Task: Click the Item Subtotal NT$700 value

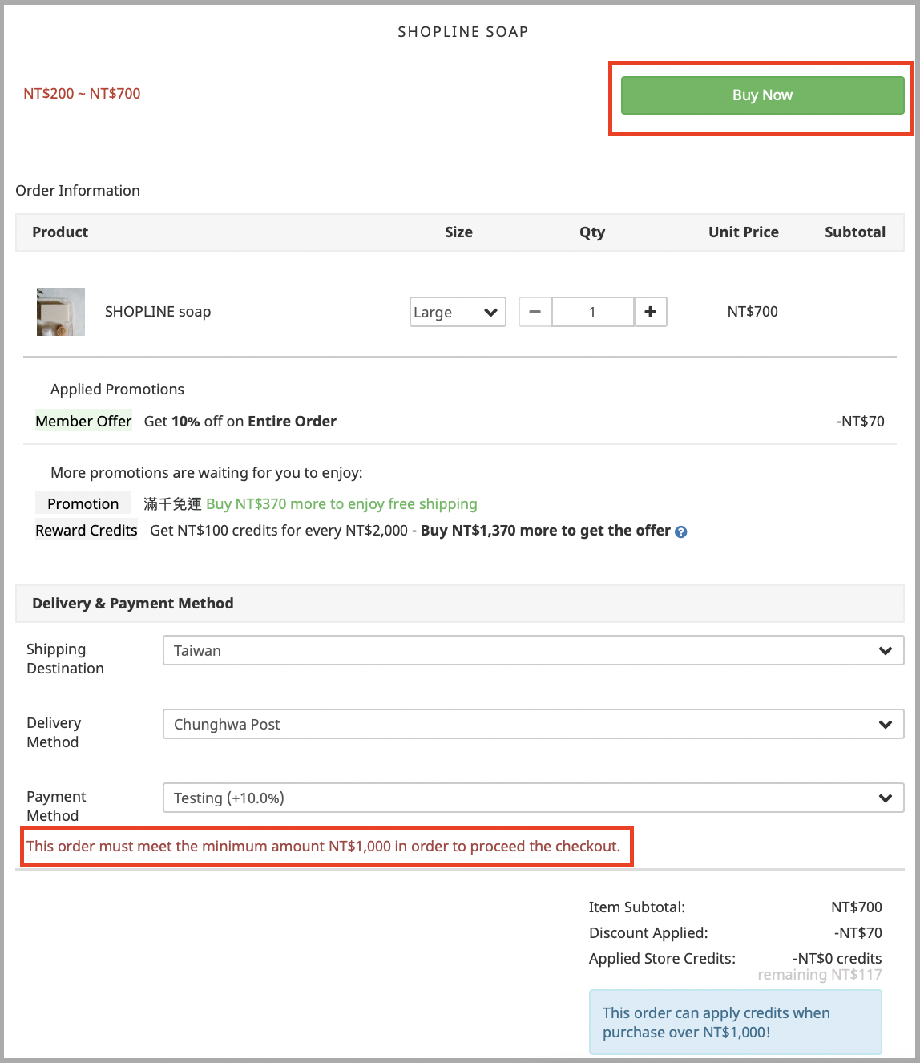Action: [x=857, y=907]
